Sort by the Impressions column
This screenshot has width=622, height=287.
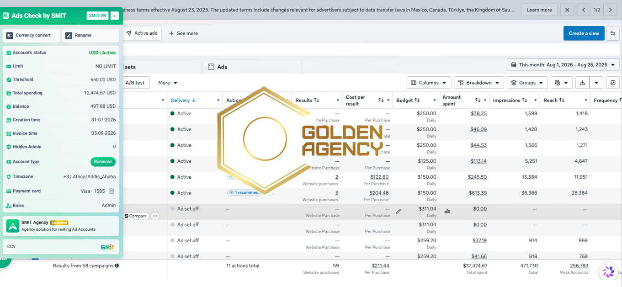(510, 100)
